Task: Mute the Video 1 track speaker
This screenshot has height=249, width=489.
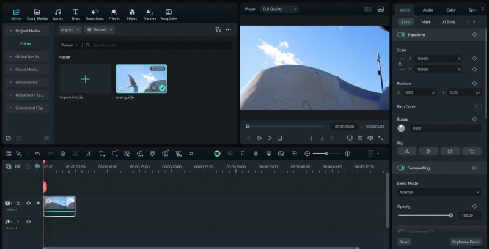Action: point(28,203)
